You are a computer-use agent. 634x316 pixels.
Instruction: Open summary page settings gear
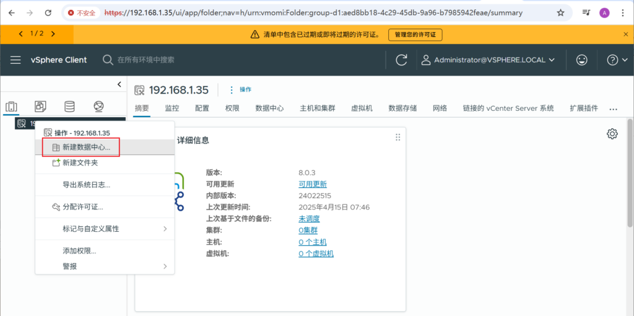point(612,133)
